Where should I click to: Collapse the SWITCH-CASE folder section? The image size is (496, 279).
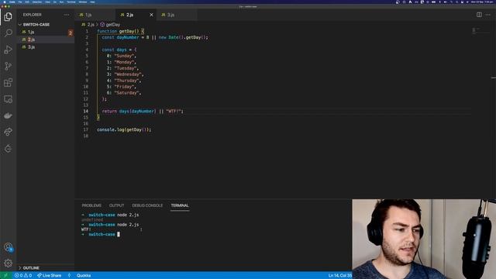tap(46, 24)
